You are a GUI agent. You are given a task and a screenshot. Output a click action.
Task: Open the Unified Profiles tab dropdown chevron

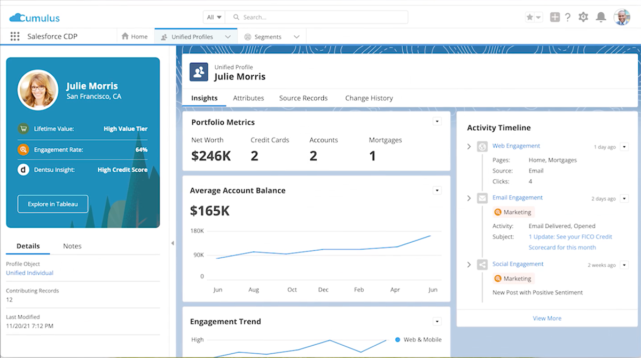[228, 37]
